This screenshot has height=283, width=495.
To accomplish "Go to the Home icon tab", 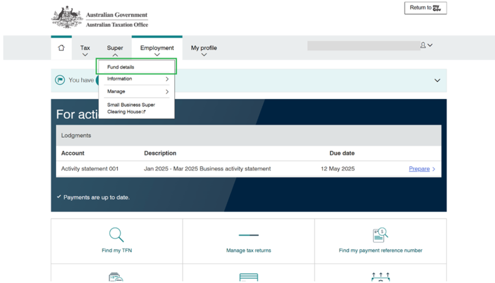I will (61, 48).
